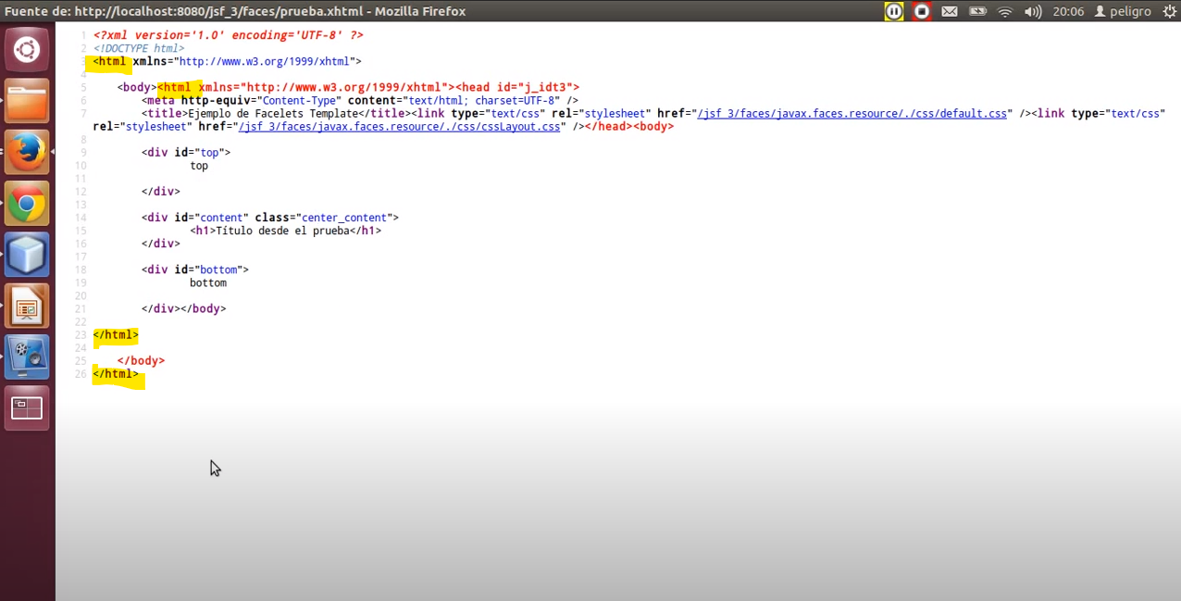The width and height of the screenshot is (1181, 601).
Task: Click the plain text bottom on line 19
Action: tap(208, 282)
